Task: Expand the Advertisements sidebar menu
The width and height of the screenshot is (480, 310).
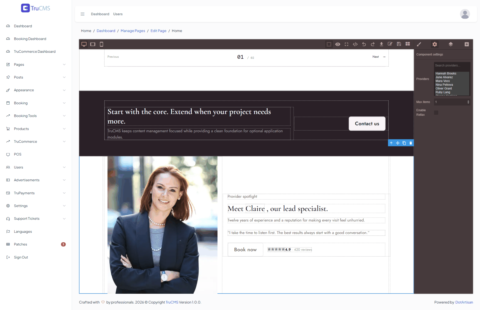Action: point(36,180)
